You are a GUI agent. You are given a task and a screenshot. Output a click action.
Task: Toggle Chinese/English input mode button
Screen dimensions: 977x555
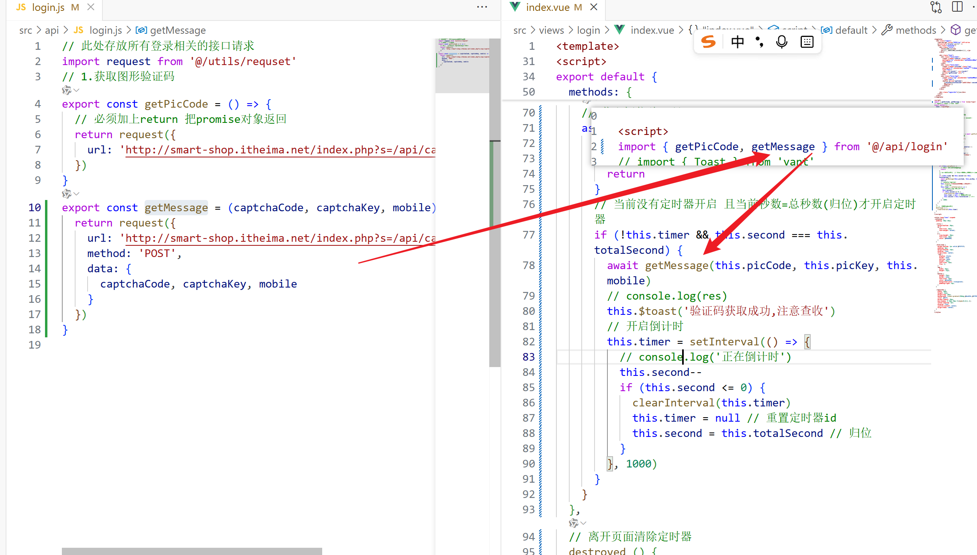click(737, 42)
